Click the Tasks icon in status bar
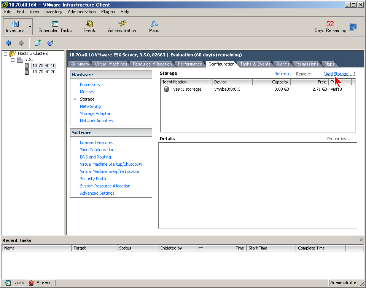Image resolution: width=366 pixels, height=288 pixels. pyautogui.click(x=8, y=283)
